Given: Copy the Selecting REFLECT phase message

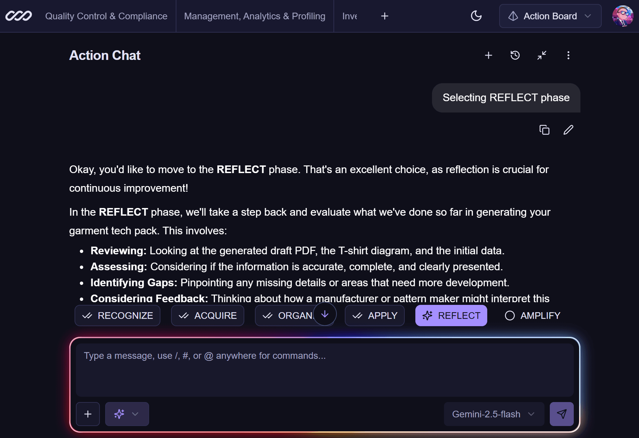Looking at the screenshot, I should tap(544, 130).
